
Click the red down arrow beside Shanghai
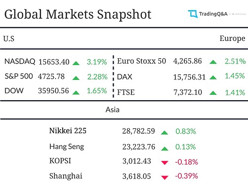(165, 178)
